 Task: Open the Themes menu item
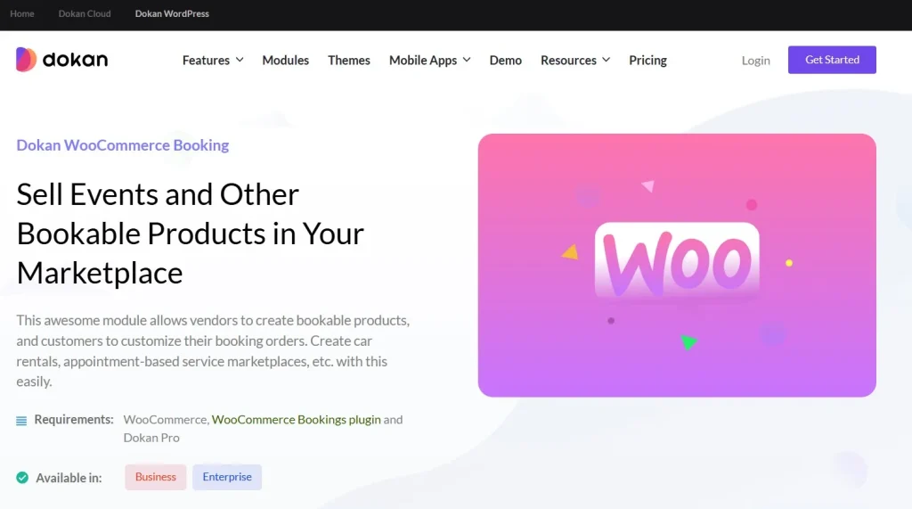pyautogui.click(x=349, y=61)
